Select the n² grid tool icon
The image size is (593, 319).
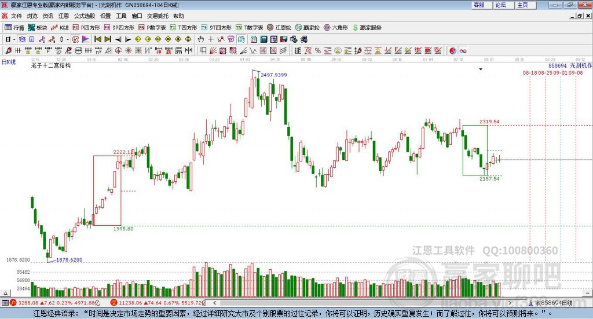pos(98,50)
